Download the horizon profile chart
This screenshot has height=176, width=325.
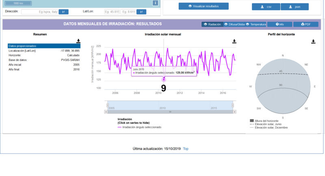[313, 41]
